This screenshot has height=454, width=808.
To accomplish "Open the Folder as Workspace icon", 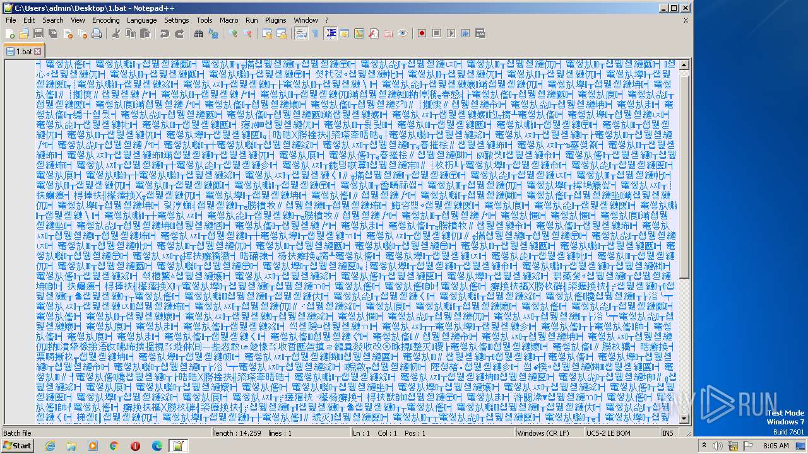I will pos(388,33).
